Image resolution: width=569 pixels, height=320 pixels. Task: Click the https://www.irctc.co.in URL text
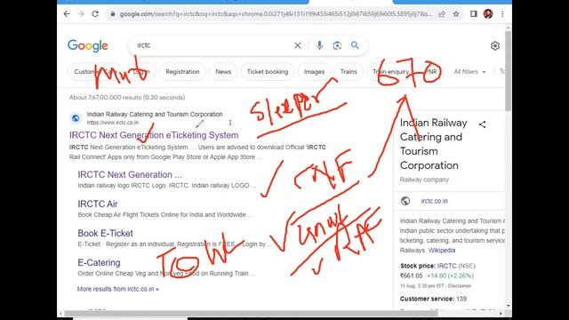click(113, 123)
